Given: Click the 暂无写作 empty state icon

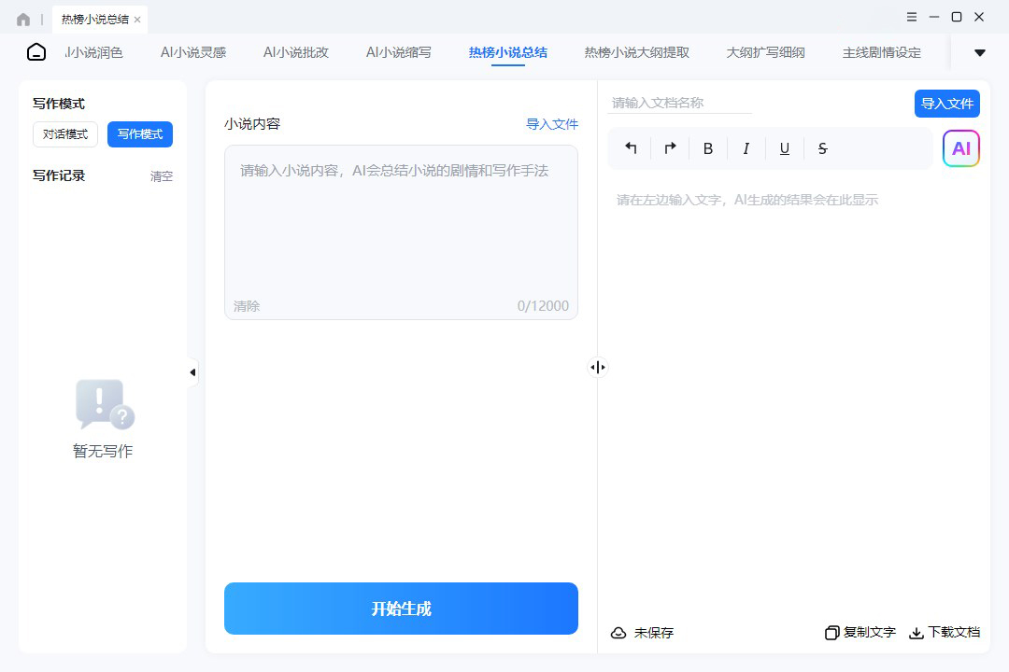Looking at the screenshot, I should click(105, 404).
